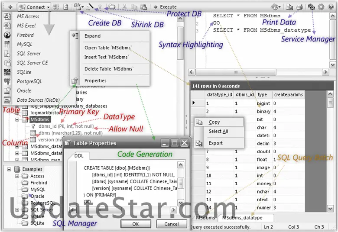
Task: Click the query editor horizontal scrollbar thumb
Action: point(236,72)
